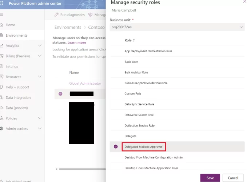Image resolution: width=247 pixels, height=182 pixels.
Task: Click the Analytics chart icon
Action: pyautogui.click(x=1, y=46)
